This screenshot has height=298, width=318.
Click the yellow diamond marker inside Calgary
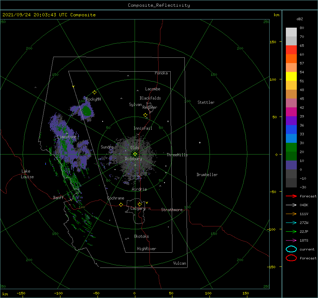point(140,204)
